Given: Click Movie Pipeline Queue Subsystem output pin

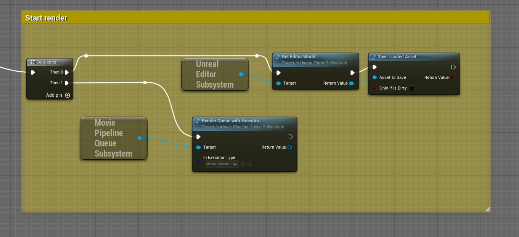Looking at the screenshot, I should (140, 138).
